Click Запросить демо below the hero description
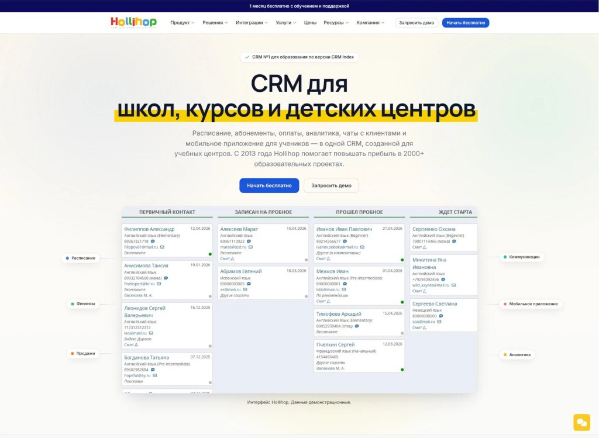The image size is (599, 438). pyautogui.click(x=331, y=185)
